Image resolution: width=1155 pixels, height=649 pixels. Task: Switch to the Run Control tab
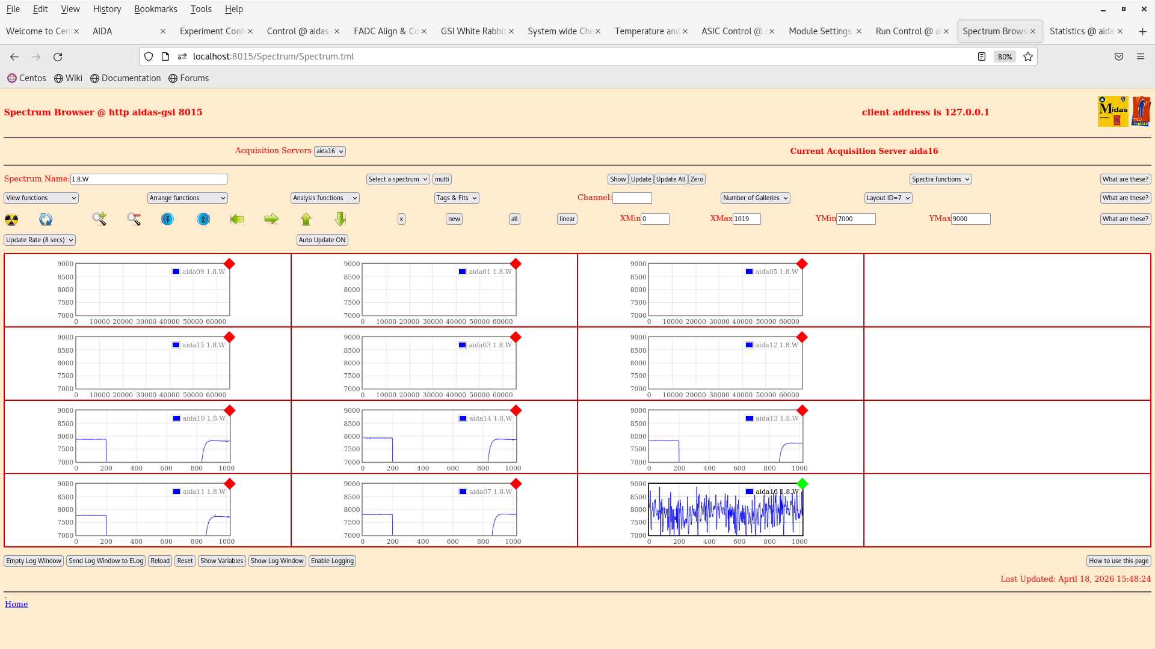point(908,31)
